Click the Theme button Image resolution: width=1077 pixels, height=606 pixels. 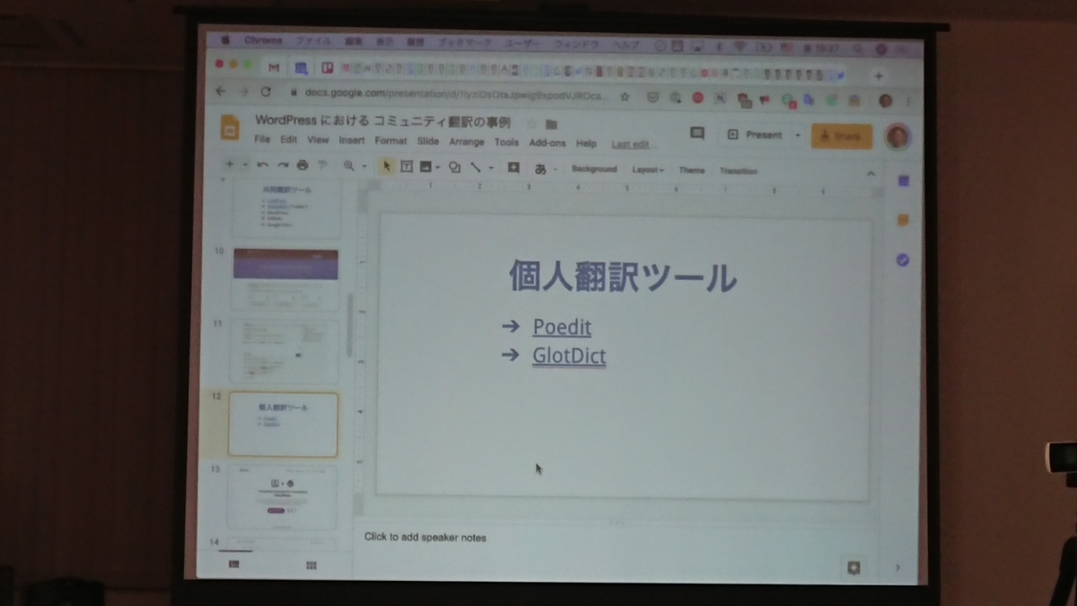coord(691,171)
